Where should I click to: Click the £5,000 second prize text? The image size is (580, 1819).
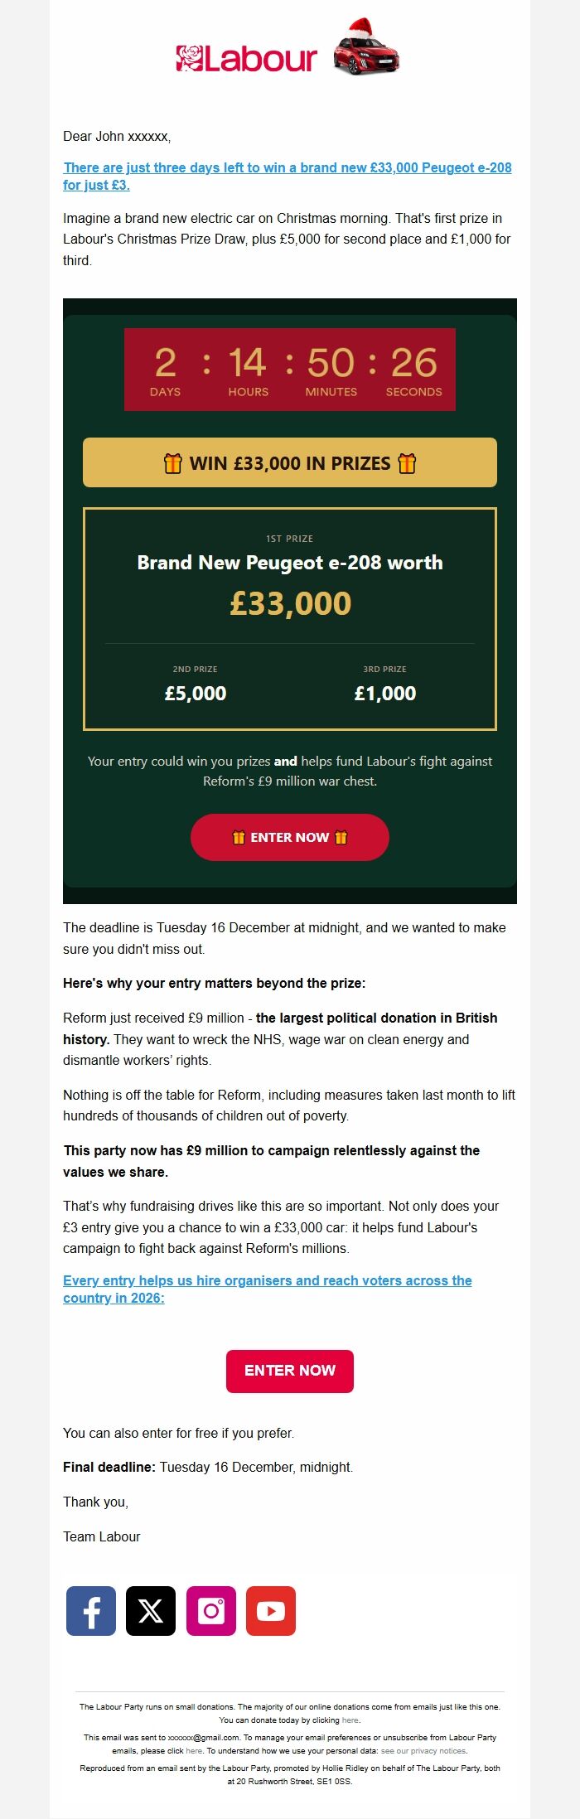pos(194,693)
